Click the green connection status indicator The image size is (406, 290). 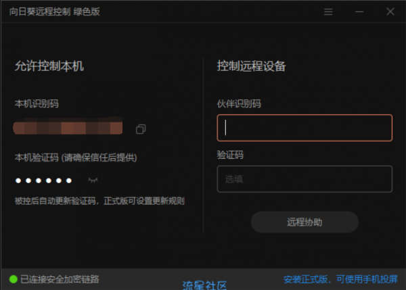pos(14,279)
